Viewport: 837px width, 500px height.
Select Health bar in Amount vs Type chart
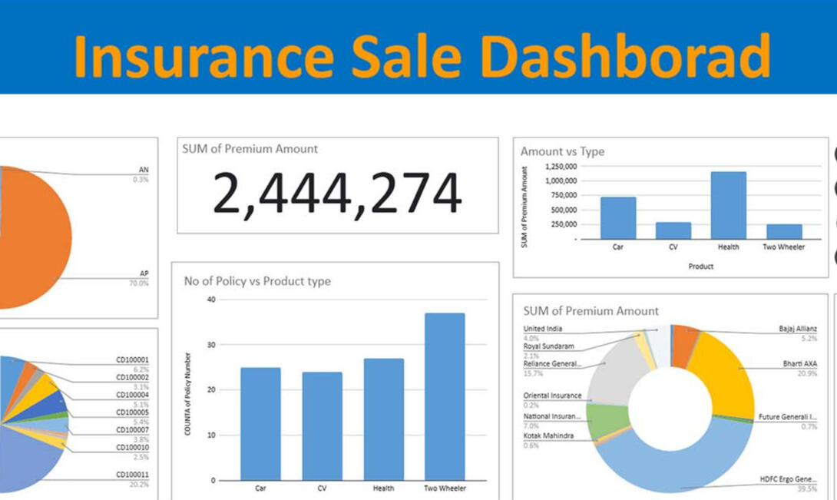[728, 205]
